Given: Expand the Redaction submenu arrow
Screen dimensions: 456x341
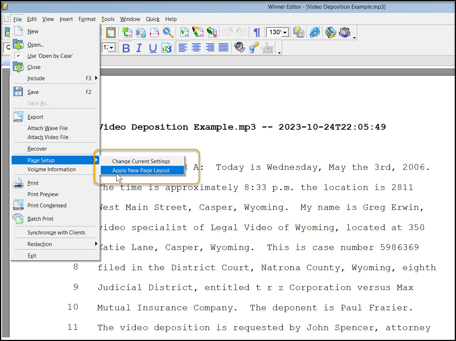Looking at the screenshot, I should click(x=96, y=244).
